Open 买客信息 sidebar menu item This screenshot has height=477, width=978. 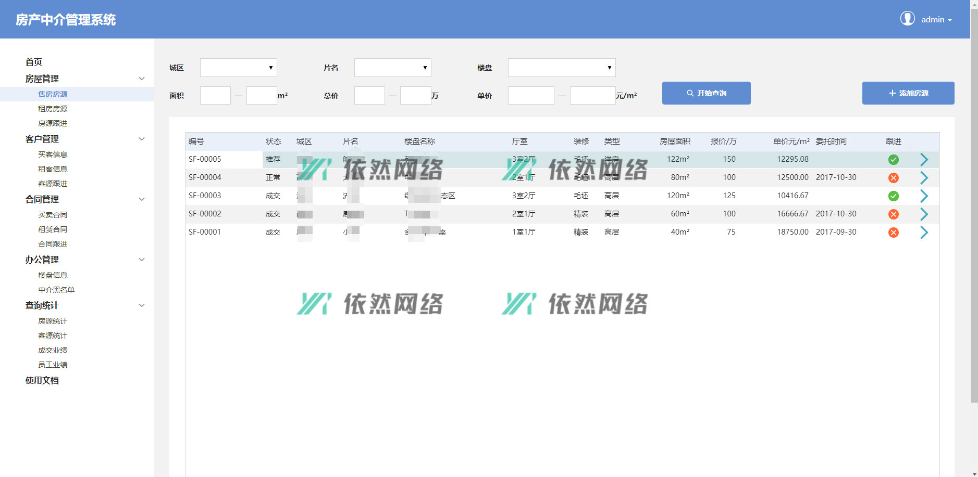(53, 154)
